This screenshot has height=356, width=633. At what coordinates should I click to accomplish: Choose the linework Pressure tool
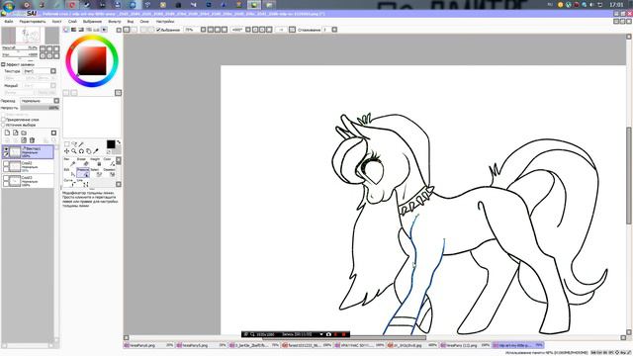tap(83, 172)
